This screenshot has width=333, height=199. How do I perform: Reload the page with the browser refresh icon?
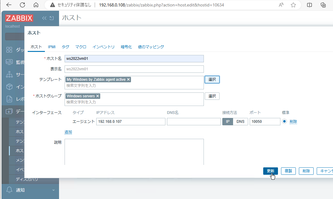coord(21,5)
